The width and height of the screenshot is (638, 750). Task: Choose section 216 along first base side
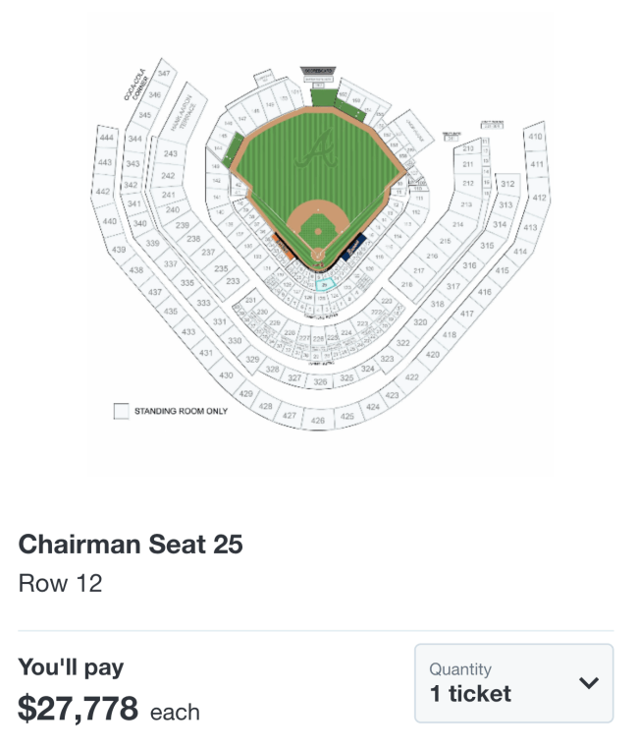(432, 256)
